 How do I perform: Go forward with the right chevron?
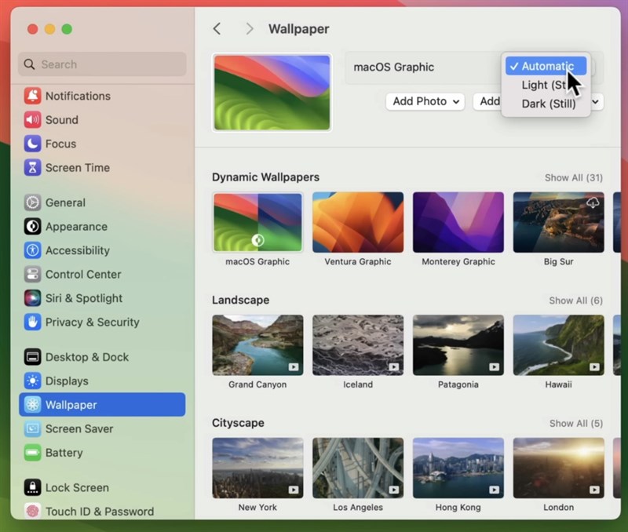coord(250,29)
